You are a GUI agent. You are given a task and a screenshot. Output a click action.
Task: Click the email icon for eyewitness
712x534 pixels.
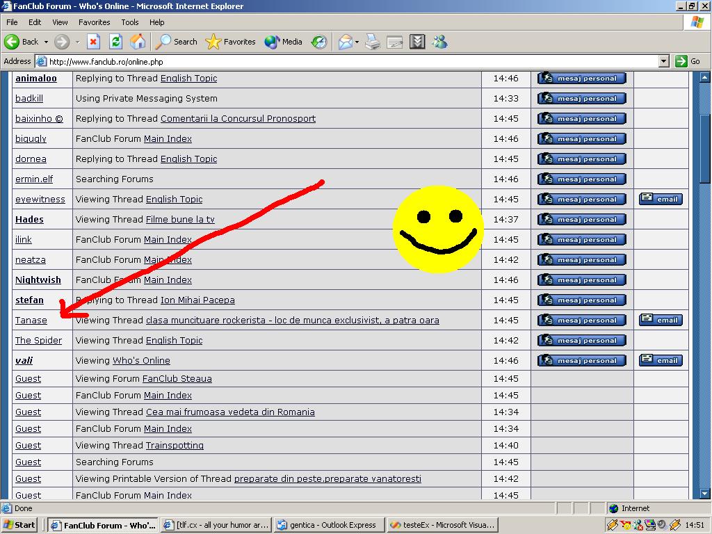661,199
